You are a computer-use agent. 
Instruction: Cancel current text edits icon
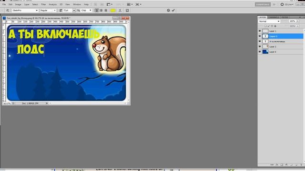click(168, 10)
